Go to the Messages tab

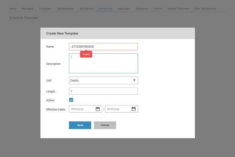pos(28,9)
